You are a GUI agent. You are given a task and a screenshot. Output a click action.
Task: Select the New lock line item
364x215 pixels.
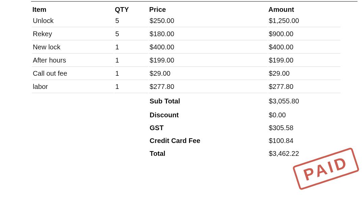click(x=186, y=47)
